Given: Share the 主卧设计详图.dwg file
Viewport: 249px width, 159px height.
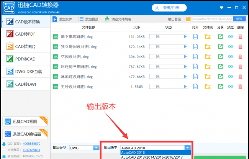Looking at the screenshot, I should click(220, 87).
